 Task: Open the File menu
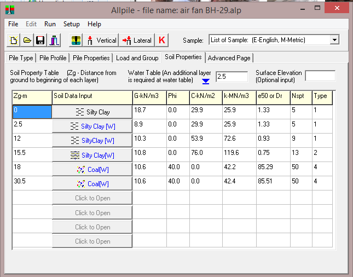click(x=13, y=24)
